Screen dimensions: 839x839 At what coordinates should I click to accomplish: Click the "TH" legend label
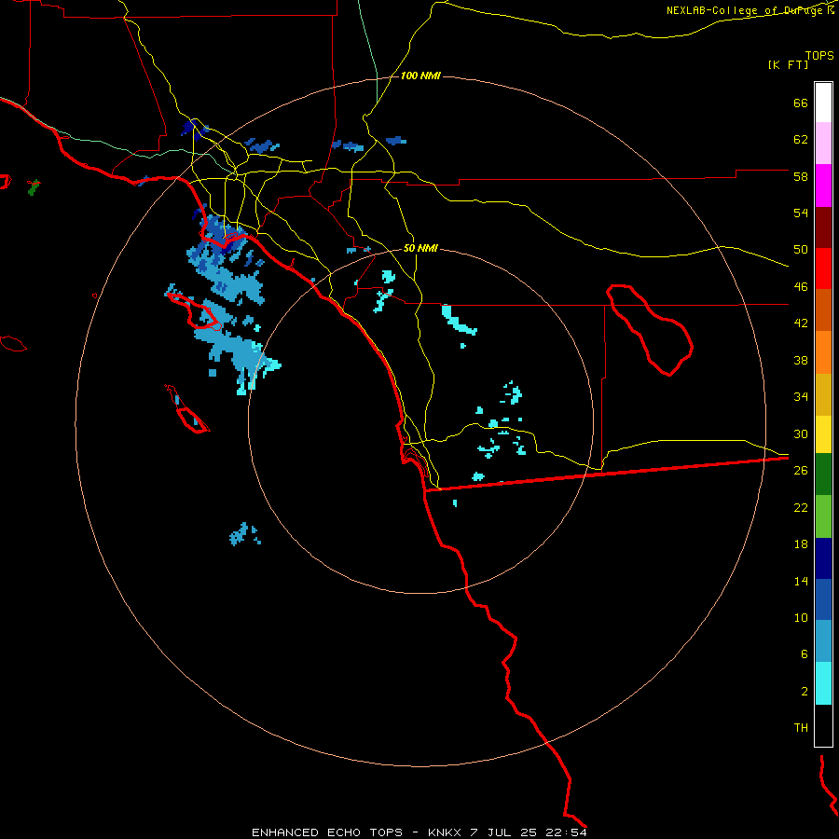point(801,728)
